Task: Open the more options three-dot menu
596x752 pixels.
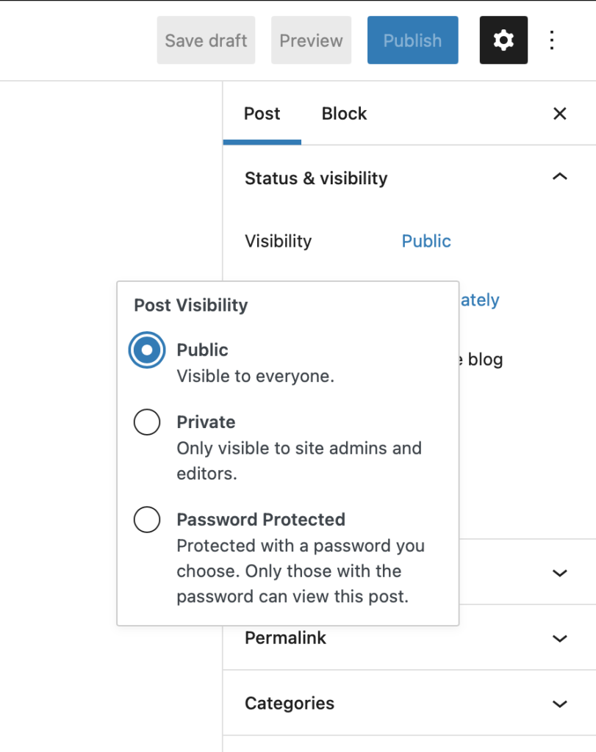Action: [552, 40]
